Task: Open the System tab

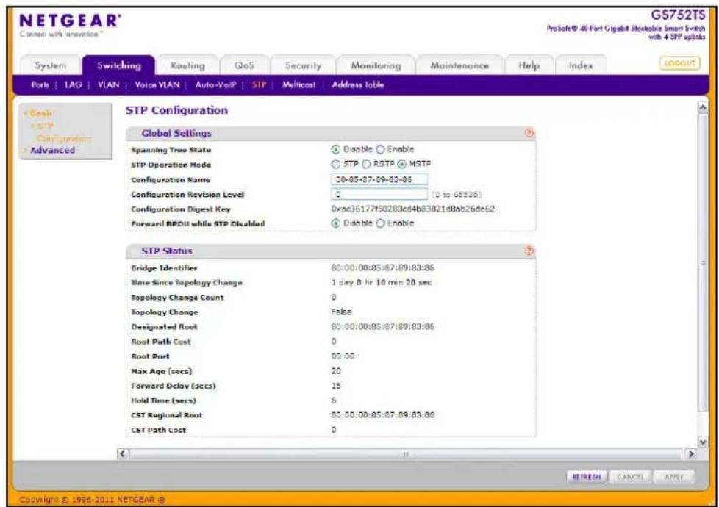Action: [51, 65]
